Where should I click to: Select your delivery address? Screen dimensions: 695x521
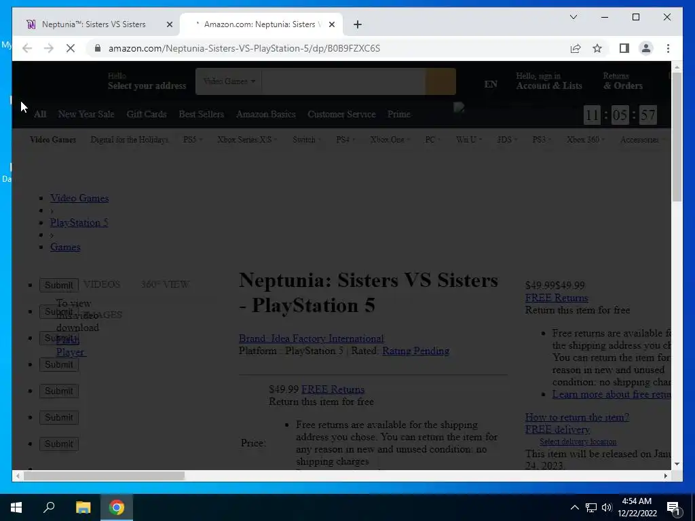(x=147, y=81)
